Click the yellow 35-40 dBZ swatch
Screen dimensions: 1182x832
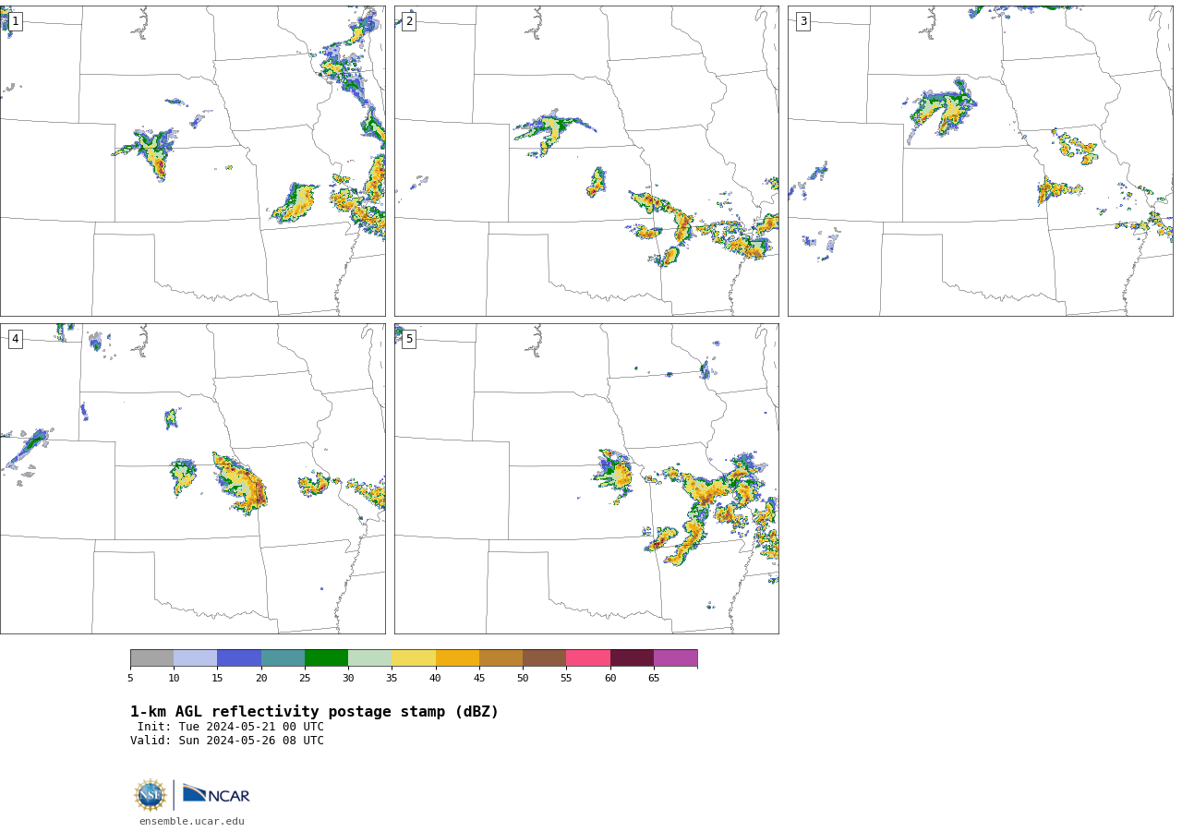tap(414, 658)
